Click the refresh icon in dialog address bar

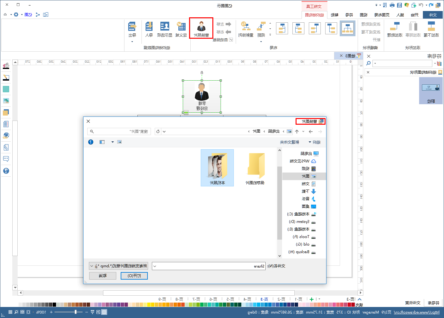pos(158,131)
